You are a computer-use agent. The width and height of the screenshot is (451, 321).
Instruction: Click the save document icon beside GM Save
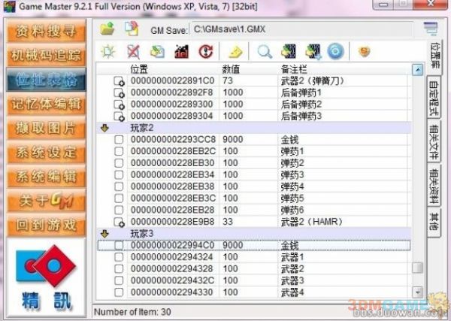click(x=132, y=29)
